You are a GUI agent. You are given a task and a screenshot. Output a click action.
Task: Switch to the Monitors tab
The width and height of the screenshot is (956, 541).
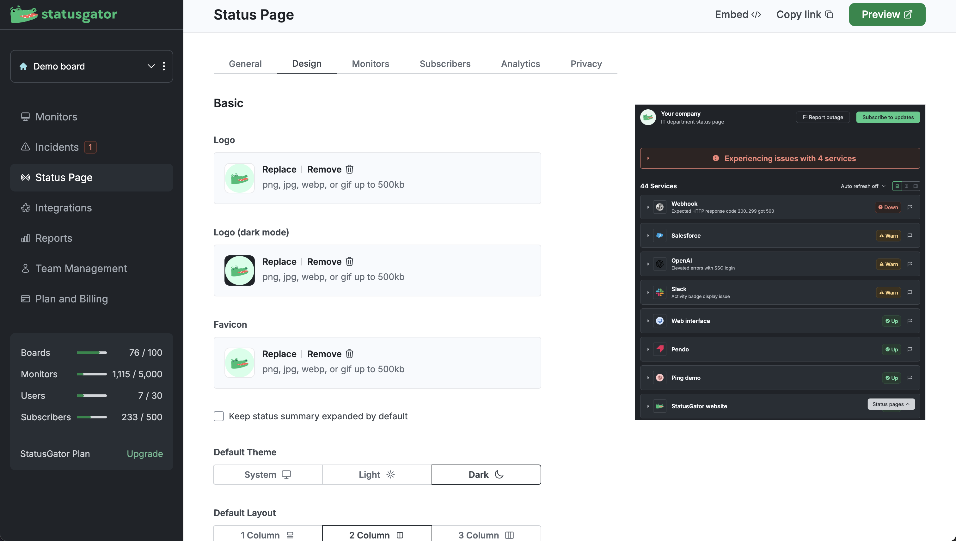click(x=370, y=64)
